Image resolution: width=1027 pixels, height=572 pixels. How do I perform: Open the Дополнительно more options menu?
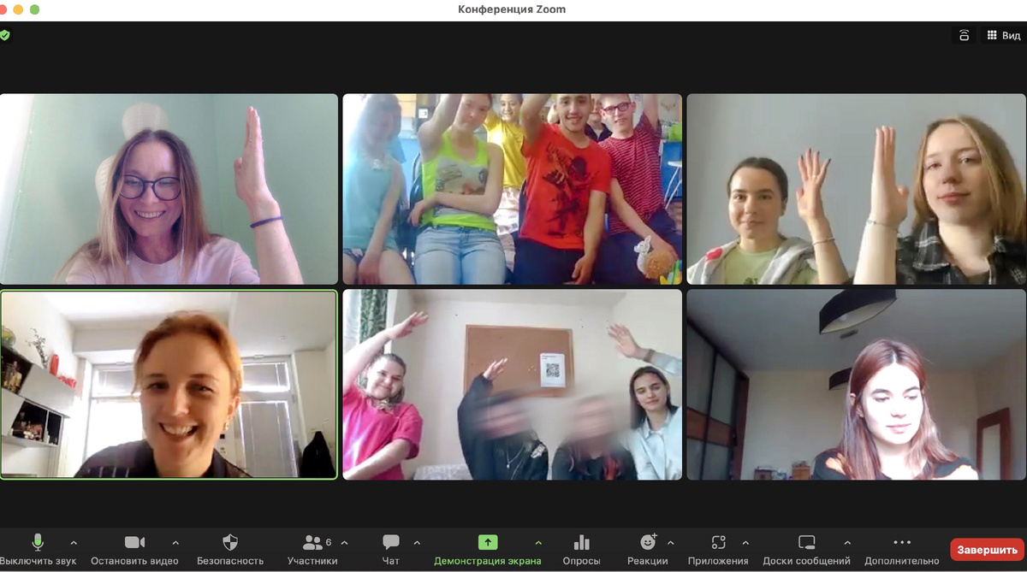pos(902,550)
